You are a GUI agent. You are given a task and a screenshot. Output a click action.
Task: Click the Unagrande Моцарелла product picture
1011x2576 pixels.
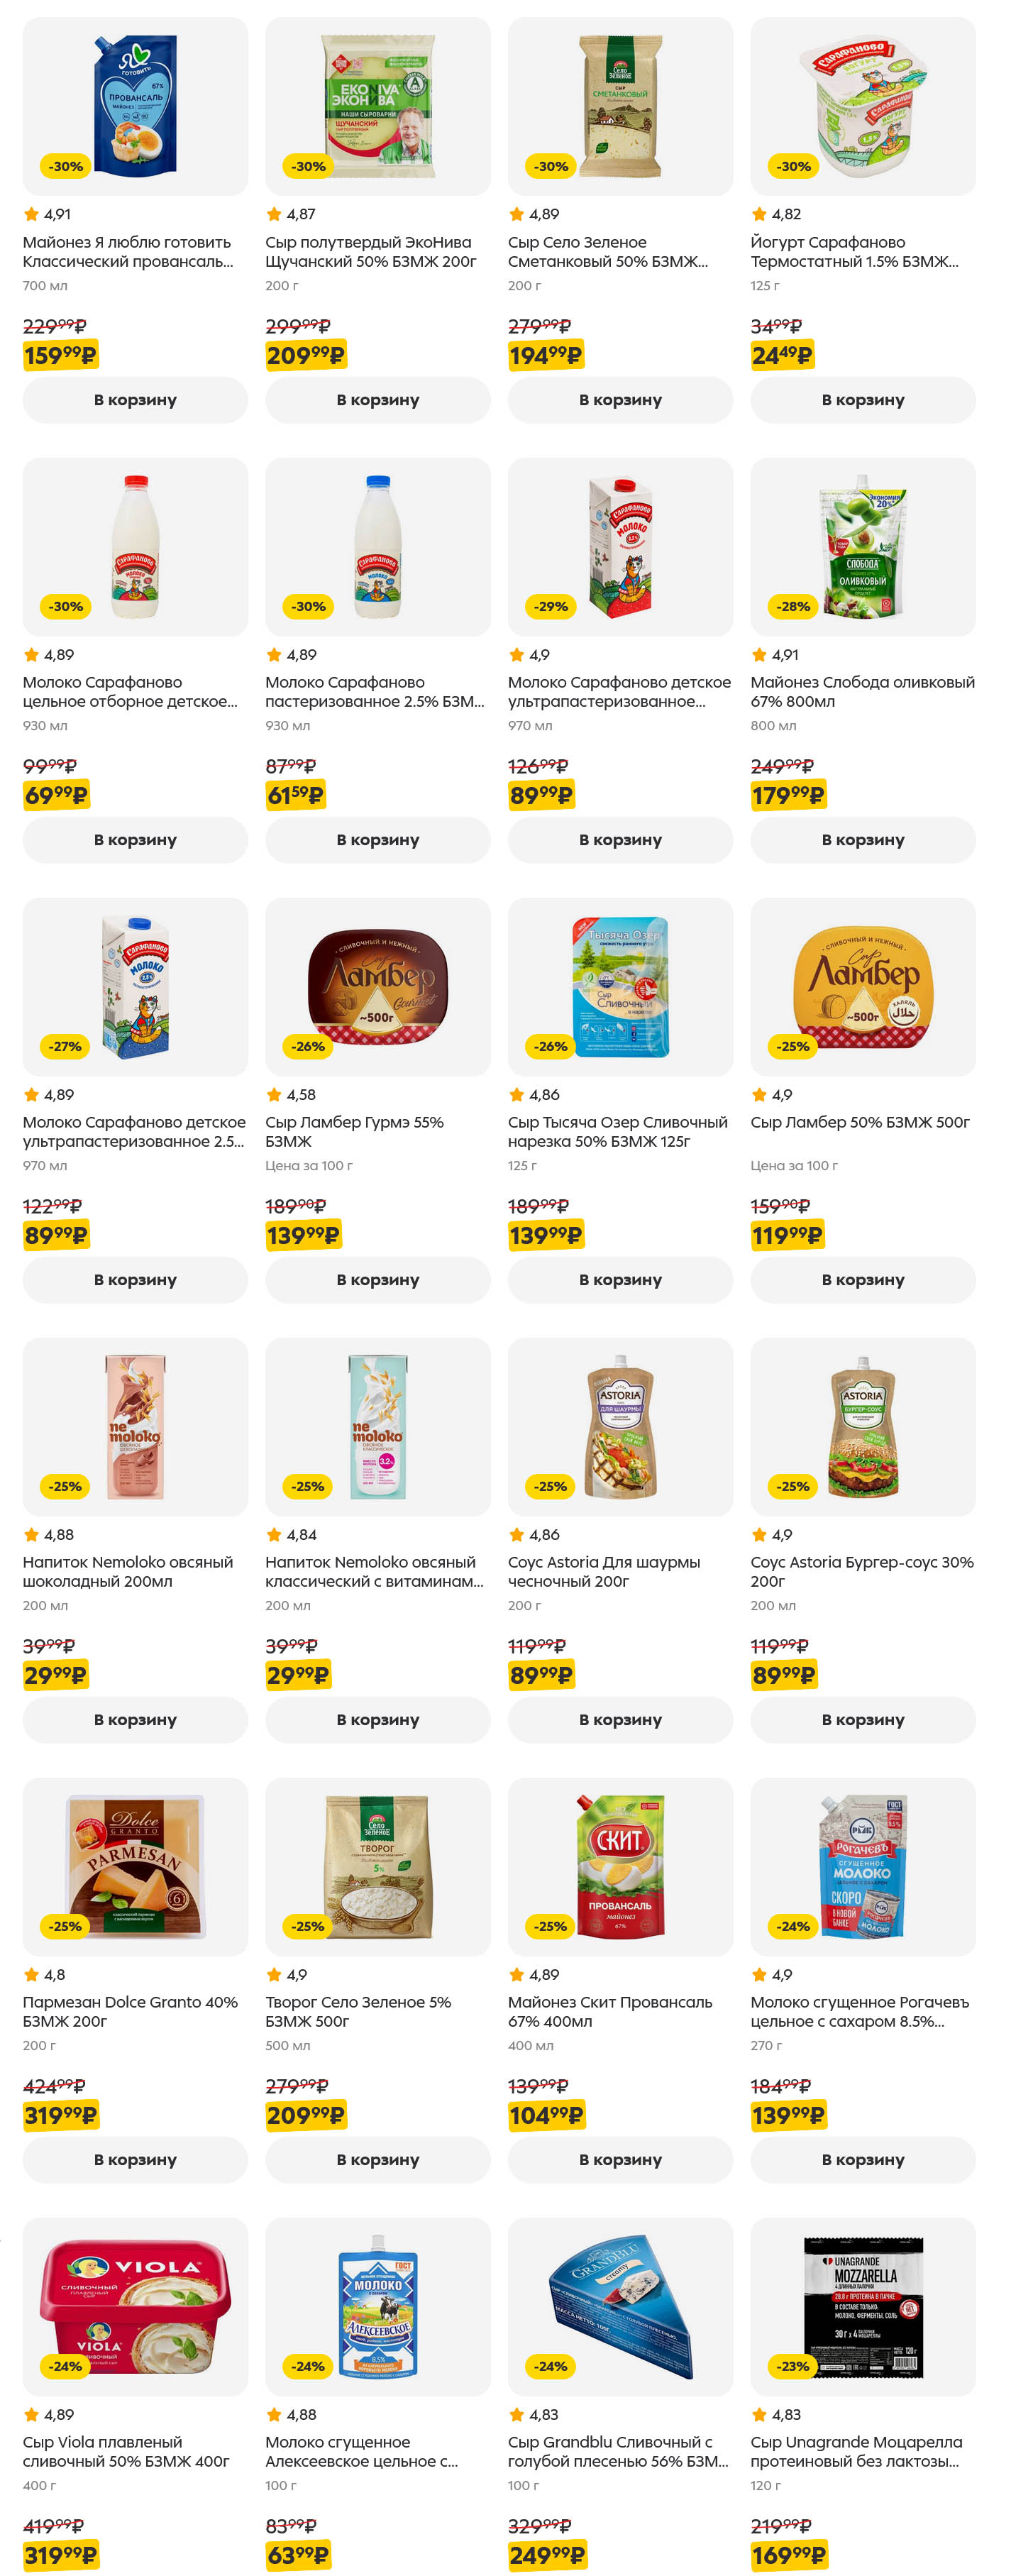pyautogui.click(x=862, y=2306)
